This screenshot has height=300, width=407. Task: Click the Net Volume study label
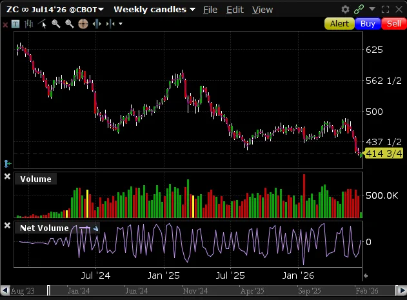tap(44, 228)
